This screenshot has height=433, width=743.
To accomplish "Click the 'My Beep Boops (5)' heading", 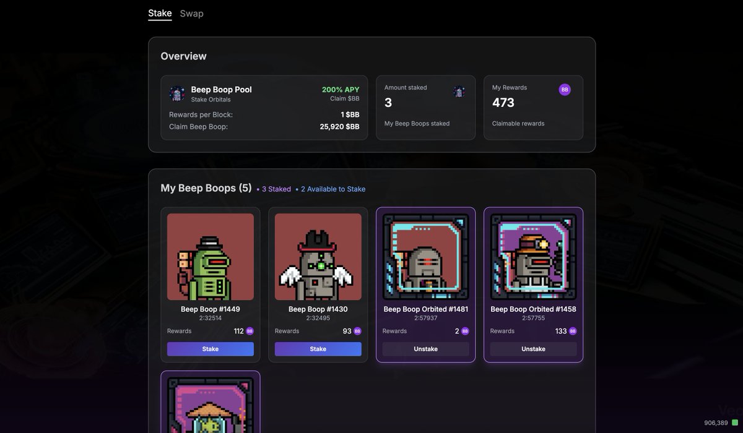I will click(x=206, y=188).
